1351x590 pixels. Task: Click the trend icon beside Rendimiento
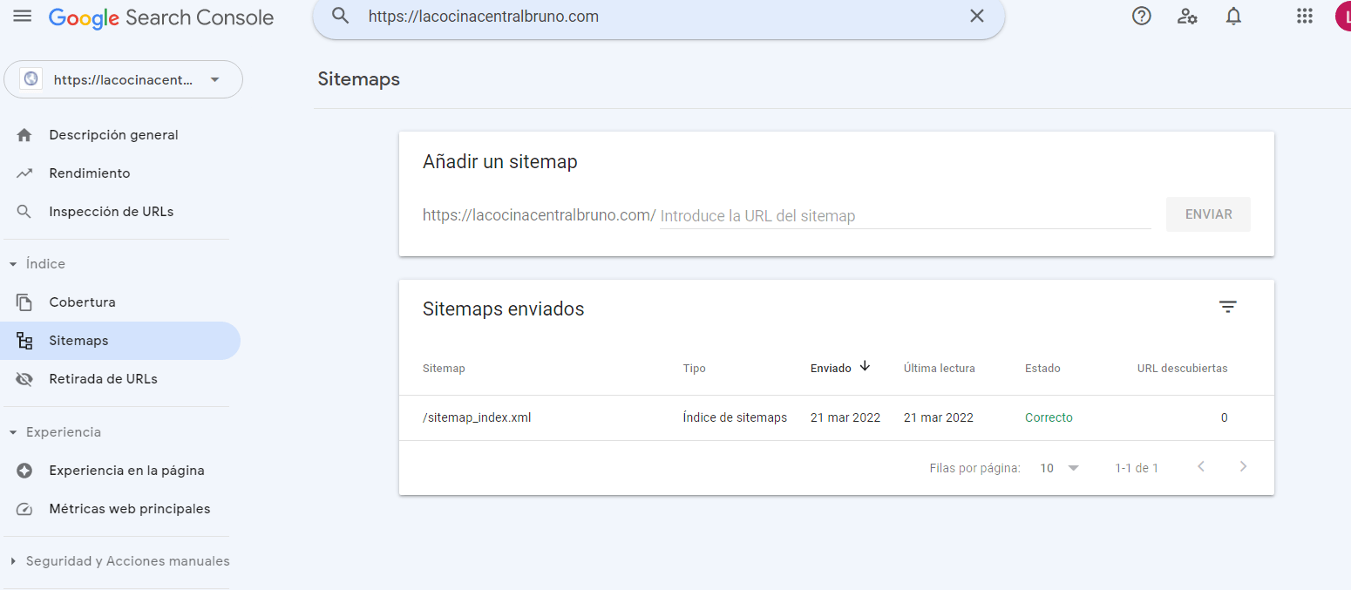pos(24,173)
